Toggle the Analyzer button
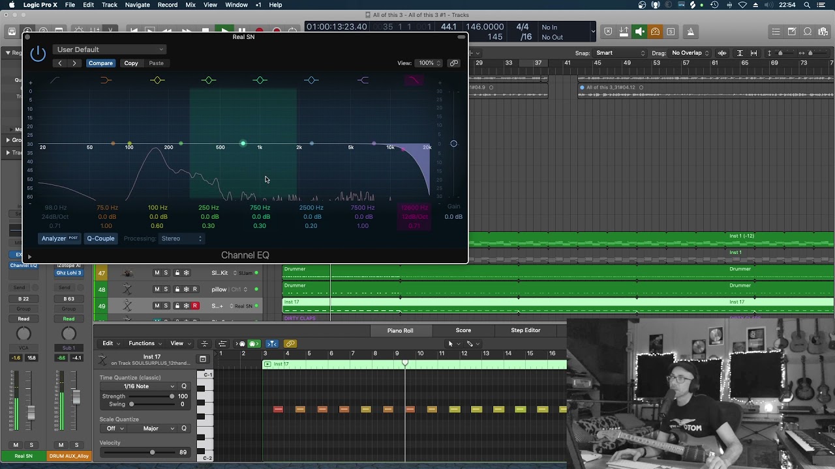 (59, 238)
